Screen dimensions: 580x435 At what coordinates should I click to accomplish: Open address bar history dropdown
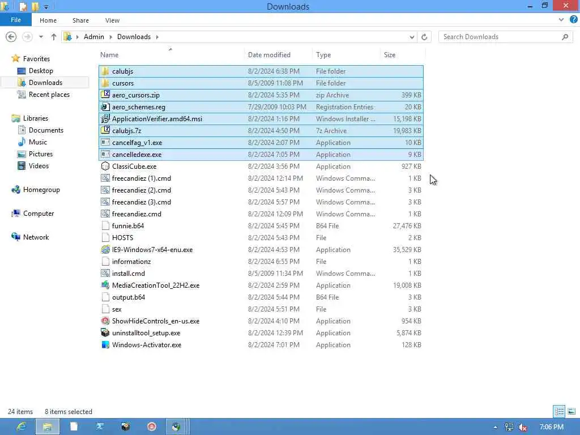(x=412, y=37)
